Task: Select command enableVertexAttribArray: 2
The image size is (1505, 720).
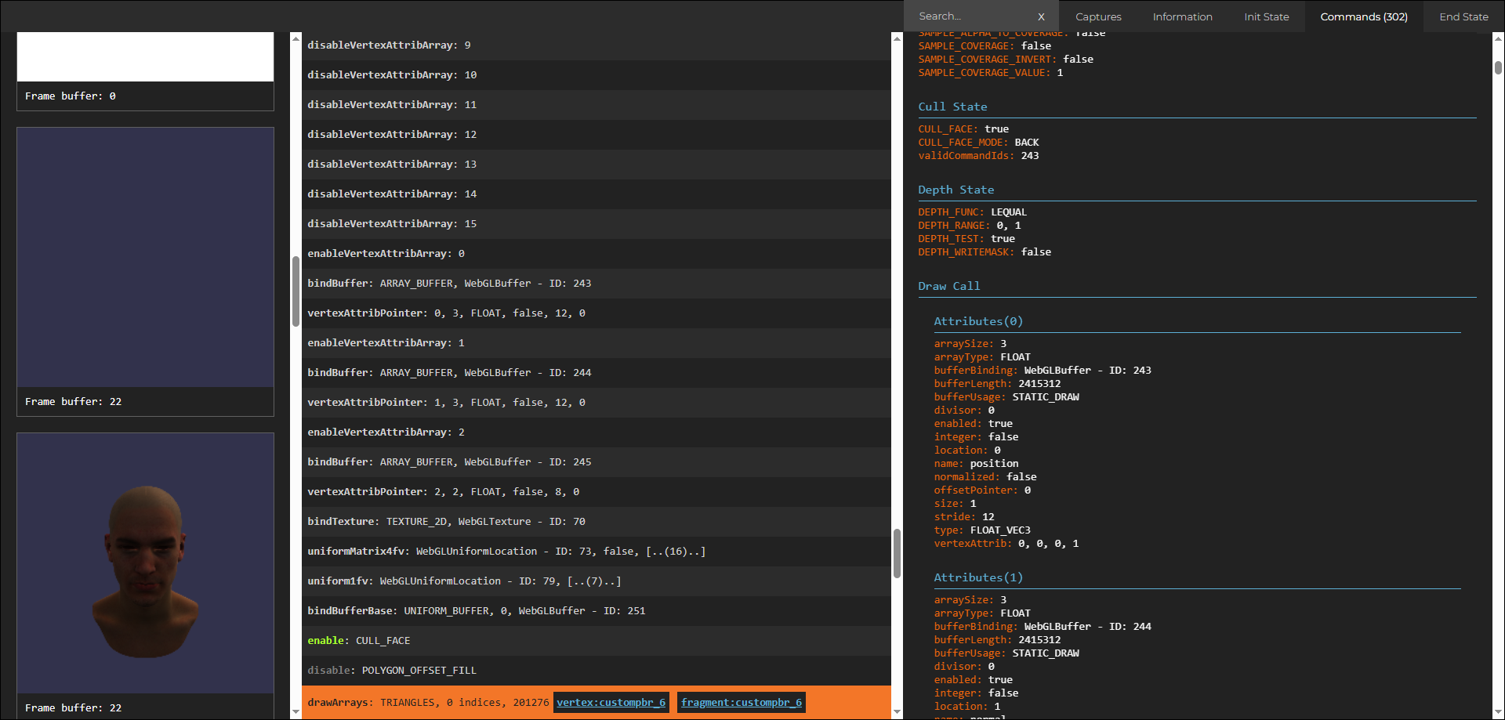Action: pos(596,432)
